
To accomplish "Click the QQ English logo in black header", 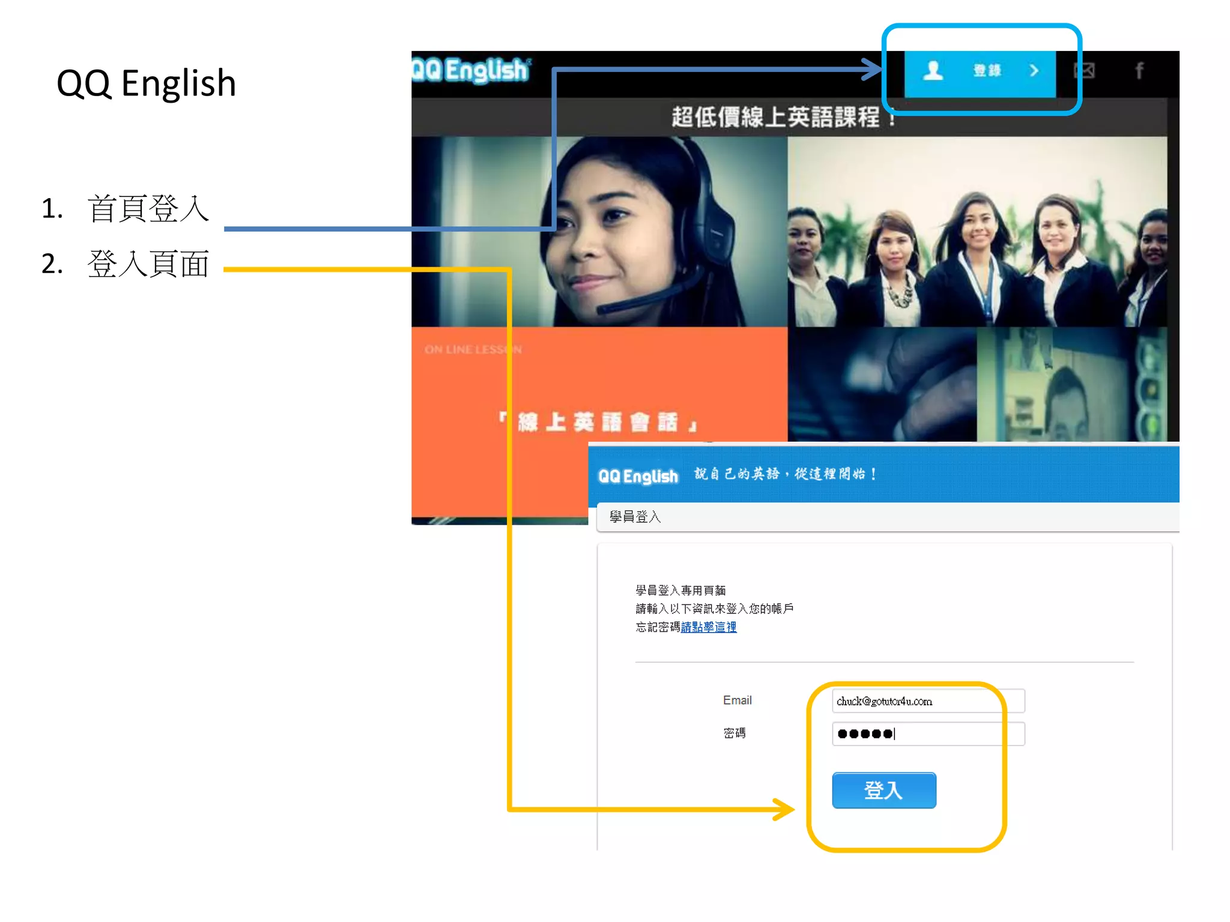I will click(x=471, y=70).
